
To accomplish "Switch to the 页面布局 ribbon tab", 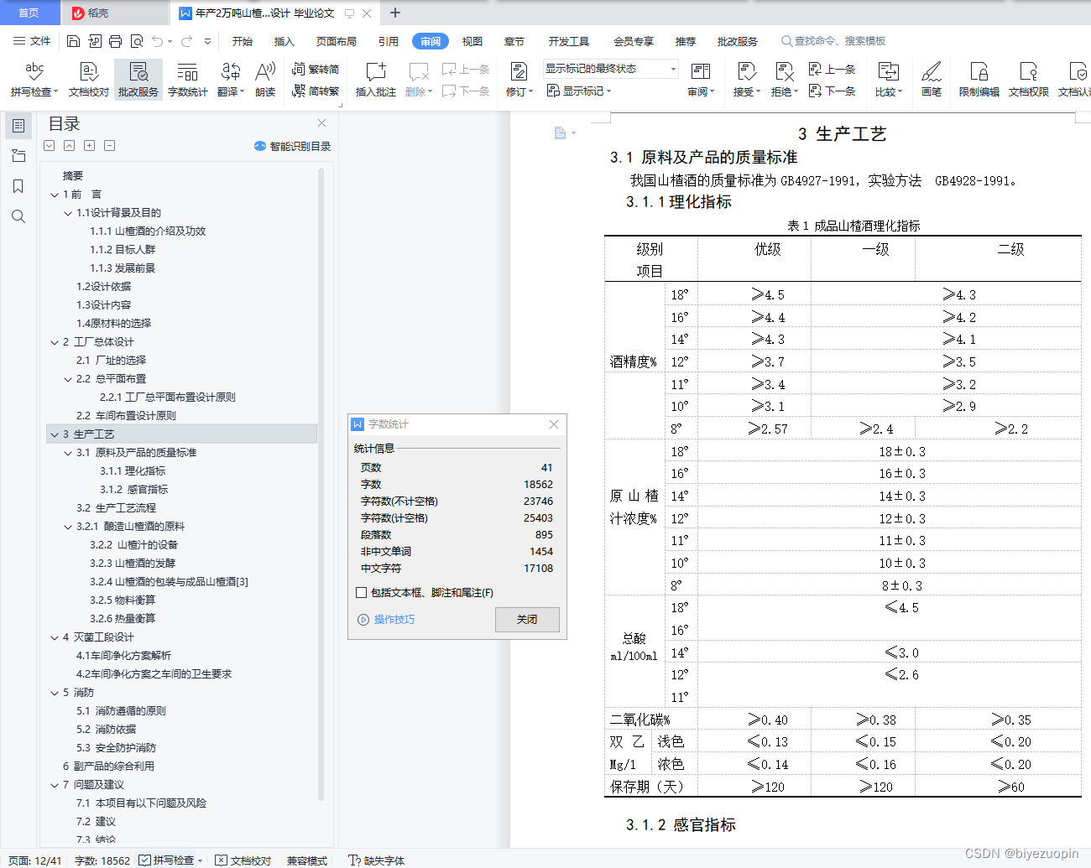I will click(x=336, y=41).
